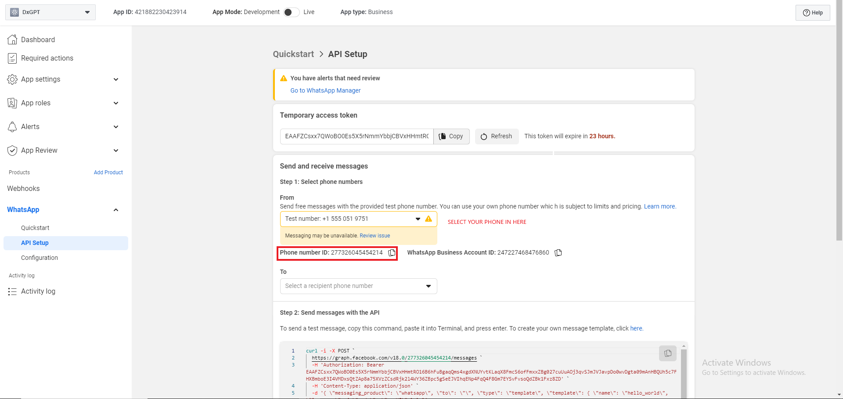Image resolution: width=843 pixels, height=399 pixels.
Task: Refresh the temporary access token
Action: [497, 137]
